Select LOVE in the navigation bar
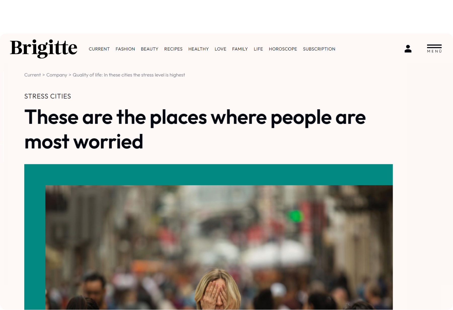453x310 pixels. point(220,49)
